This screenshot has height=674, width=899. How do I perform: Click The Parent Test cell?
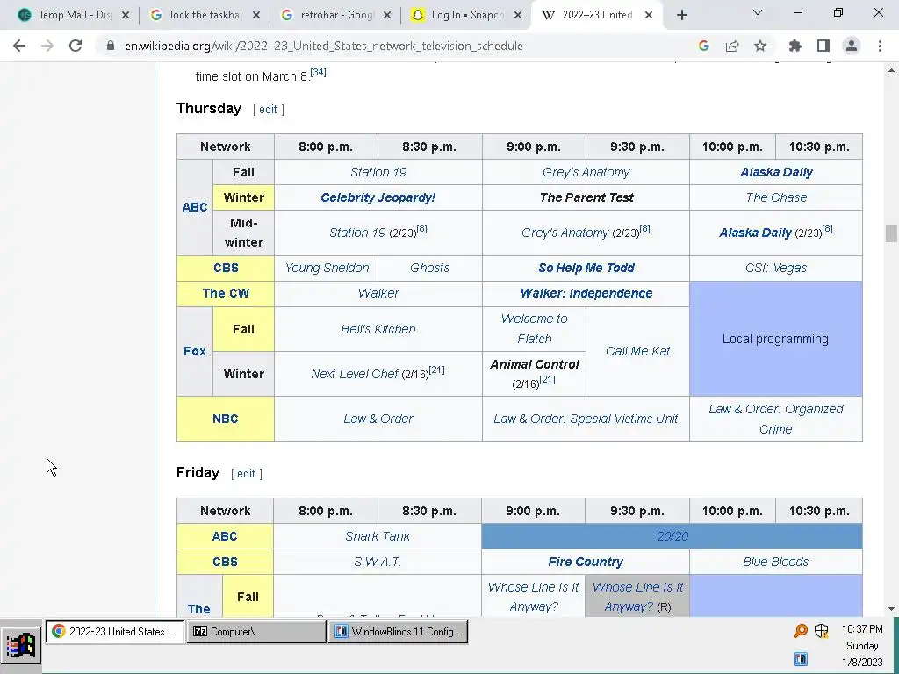coord(586,197)
